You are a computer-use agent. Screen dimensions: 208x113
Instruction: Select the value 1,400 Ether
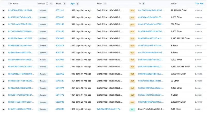pyautogui.click(x=176, y=31)
